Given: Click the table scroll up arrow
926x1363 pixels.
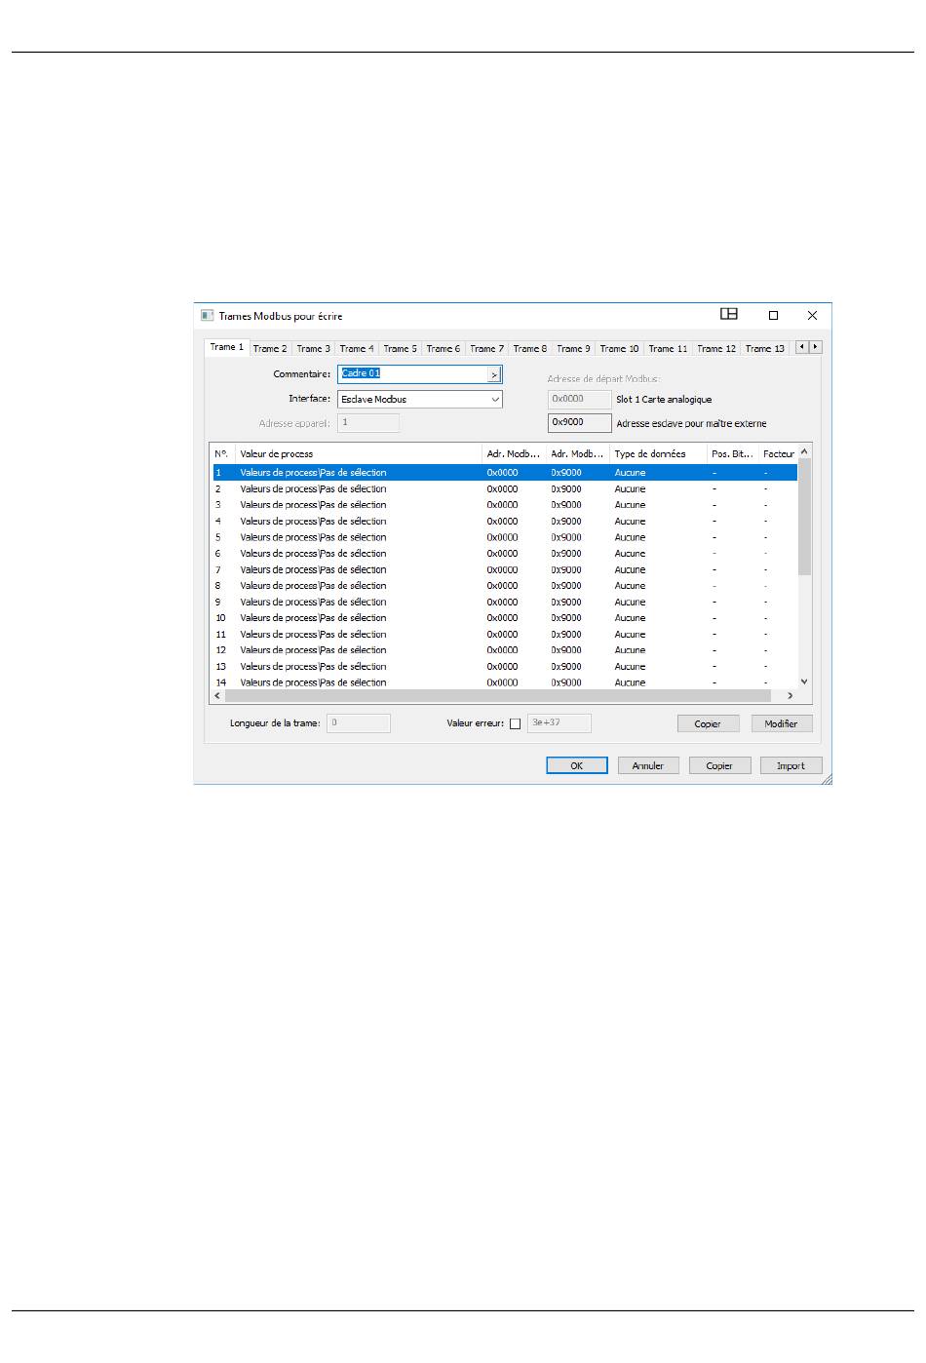Looking at the screenshot, I should tap(804, 452).
